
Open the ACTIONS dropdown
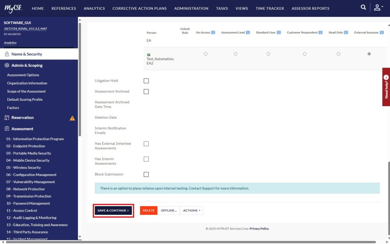click(191, 210)
